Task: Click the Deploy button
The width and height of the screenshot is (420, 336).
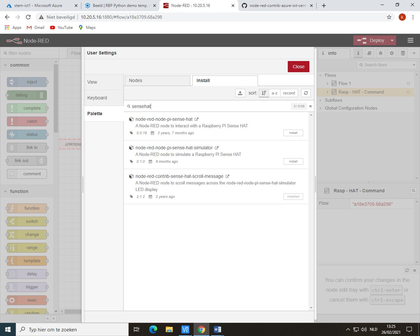Action: (x=371, y=41)
